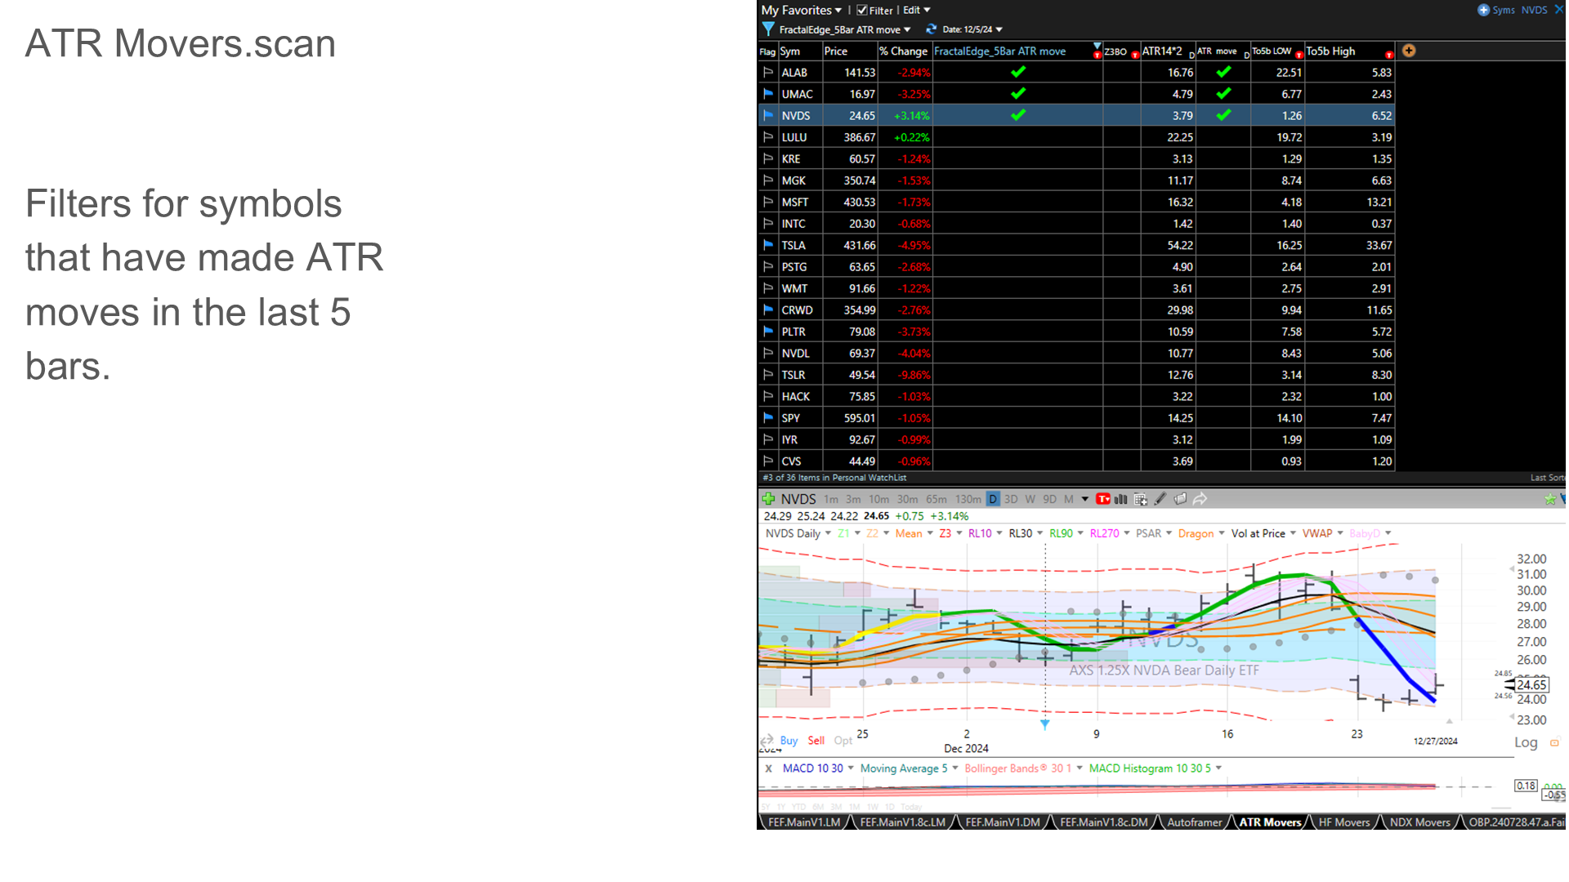Open the Date 12/5/24 dropdown
Image resolution: width=1569 pixels, height=882 pixels.
click(972, 29)
